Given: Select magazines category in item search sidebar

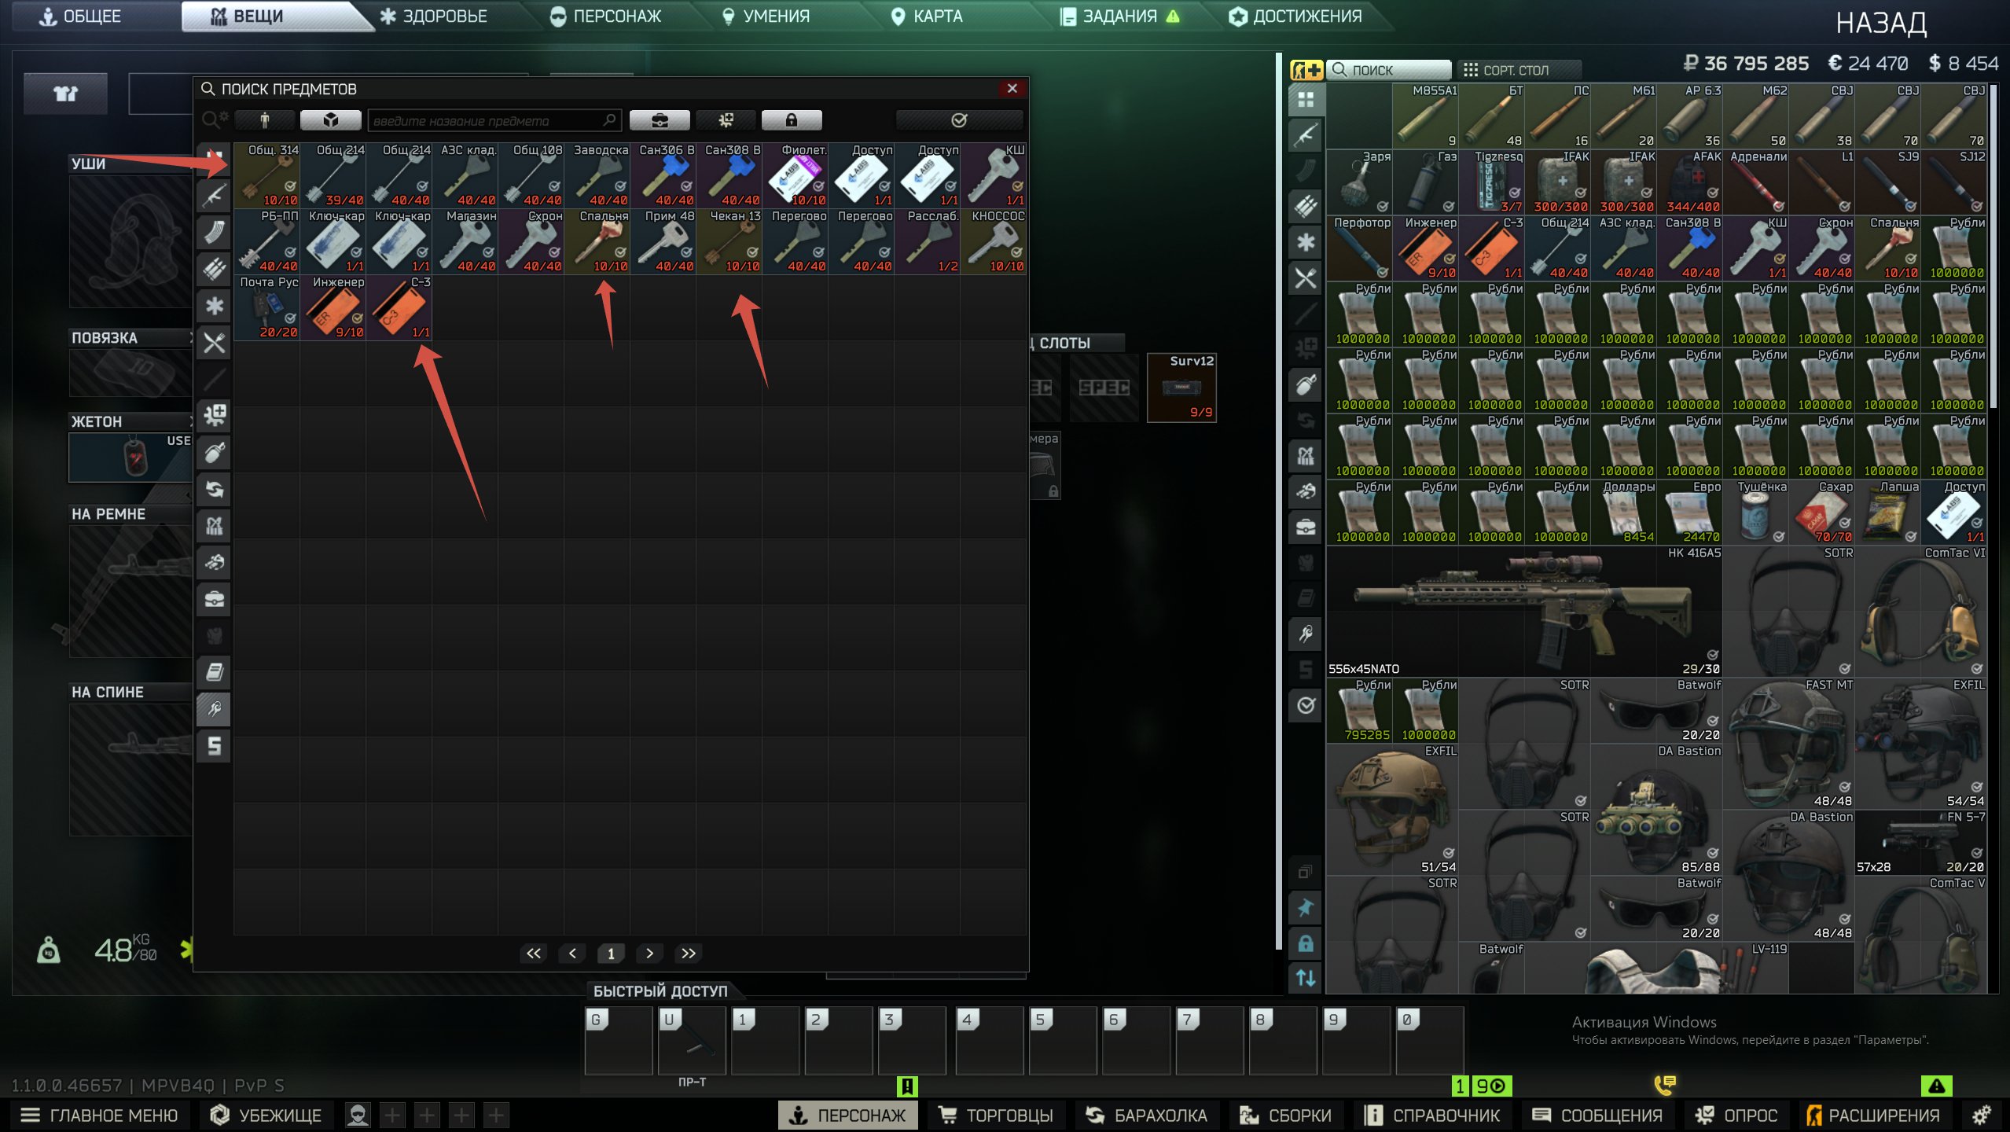Looking at the screenshot, I should 215,232.
